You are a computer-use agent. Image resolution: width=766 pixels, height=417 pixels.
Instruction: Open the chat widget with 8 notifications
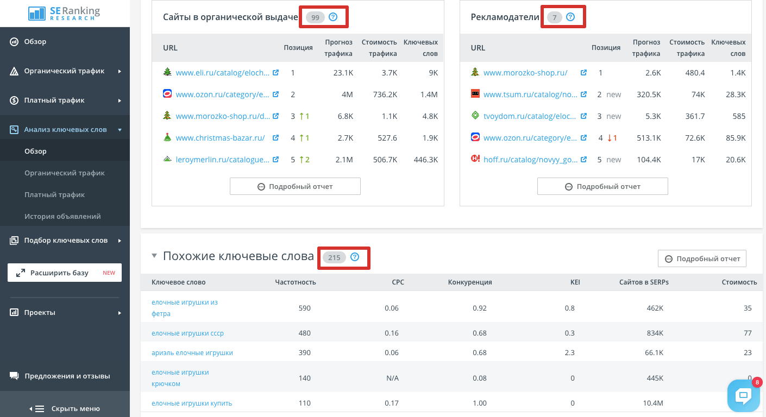pos(743,396)
